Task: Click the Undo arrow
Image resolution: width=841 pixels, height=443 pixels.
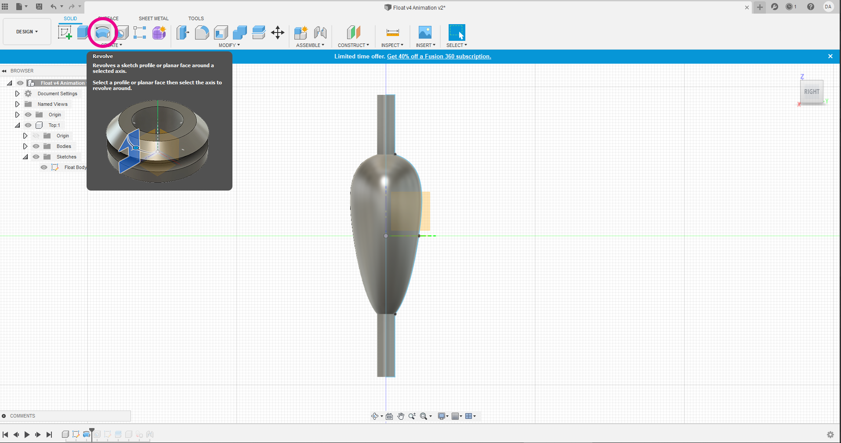Action: tap(54, 7)
